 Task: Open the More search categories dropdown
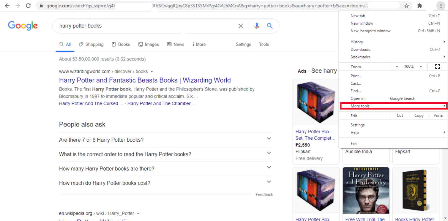coord(199,44)
